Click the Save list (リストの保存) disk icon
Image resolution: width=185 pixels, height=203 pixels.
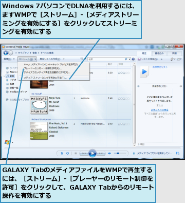[x=139, y=59]
